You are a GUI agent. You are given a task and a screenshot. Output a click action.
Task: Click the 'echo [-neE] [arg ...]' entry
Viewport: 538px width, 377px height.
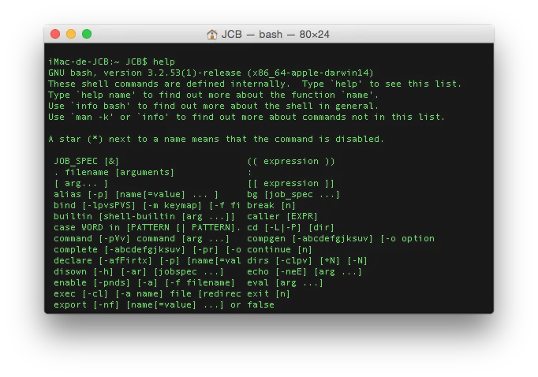(304, 271)
